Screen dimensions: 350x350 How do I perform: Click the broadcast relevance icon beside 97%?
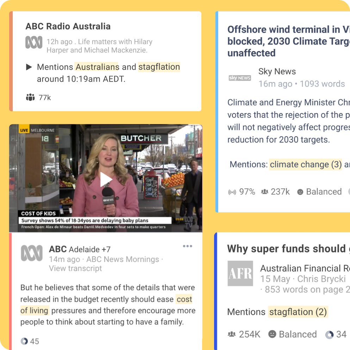click(x=232, y=192)
